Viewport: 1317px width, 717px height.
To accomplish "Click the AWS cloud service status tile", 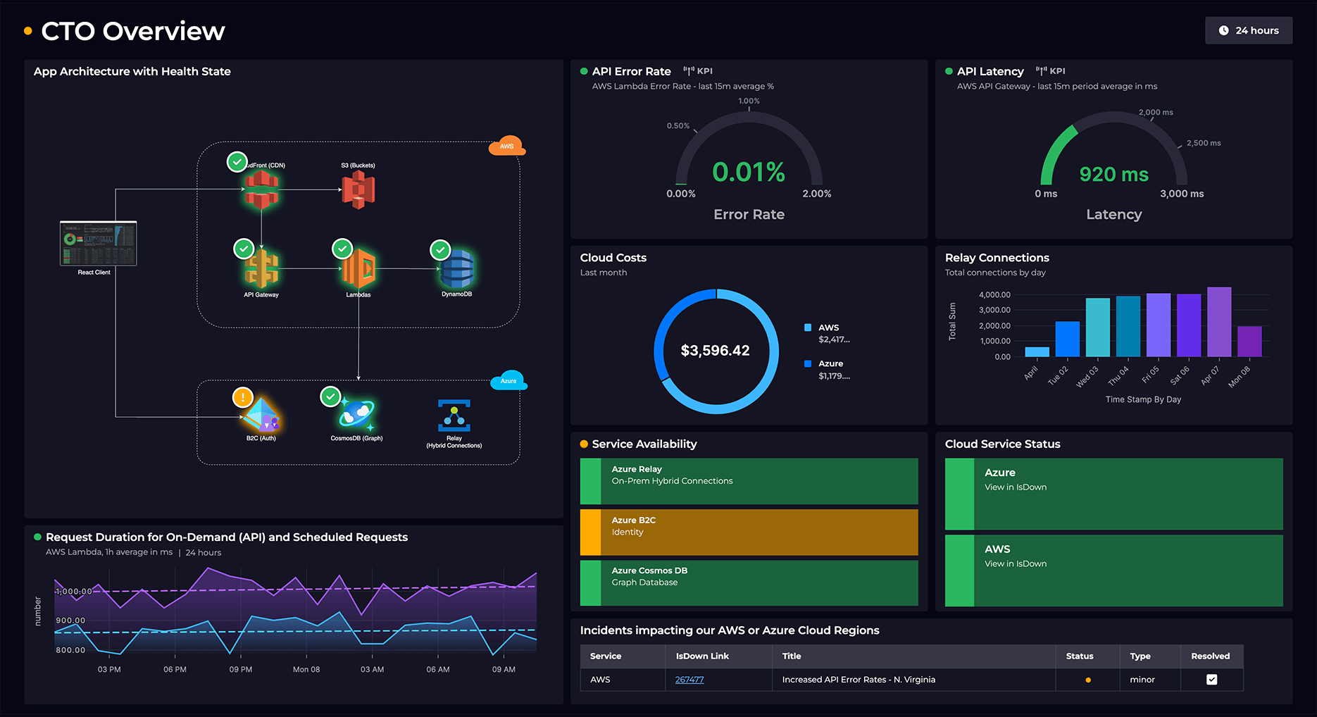I will click(x=1113, y=571).
